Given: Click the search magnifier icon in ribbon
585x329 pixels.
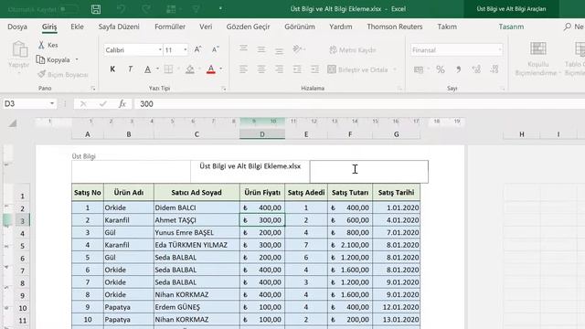Looking at the screenshot, I should 568,27.
